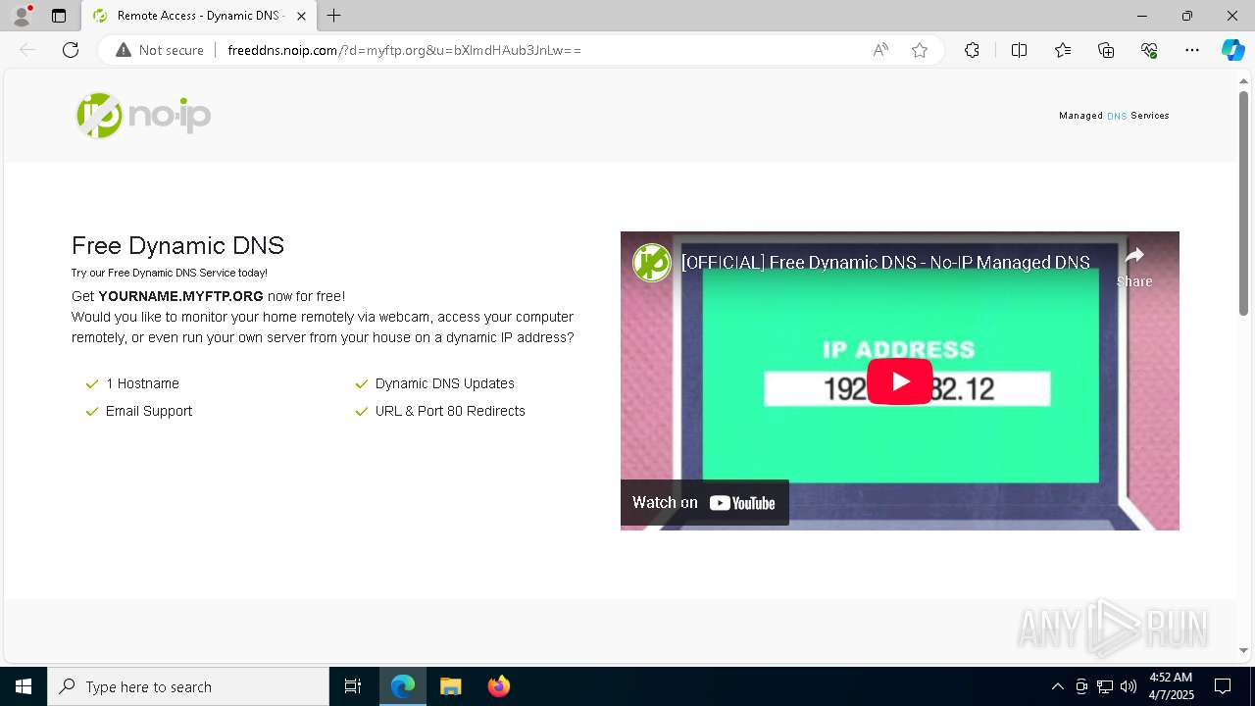Screen dimensions: 1255x706
Task: Click the page vertical scrollbar thumb
Action: pyautogui.click(x=1243, y=203)
